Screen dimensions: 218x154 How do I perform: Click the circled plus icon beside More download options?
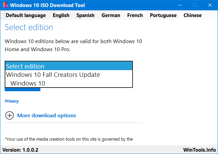click(9, 116)
